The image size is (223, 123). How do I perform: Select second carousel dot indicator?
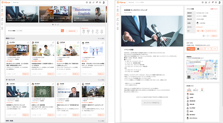[56, 25]
